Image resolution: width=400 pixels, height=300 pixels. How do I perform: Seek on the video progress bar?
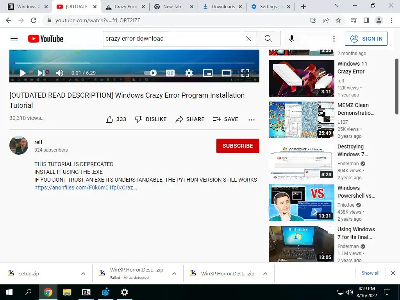tap(134, 63)
